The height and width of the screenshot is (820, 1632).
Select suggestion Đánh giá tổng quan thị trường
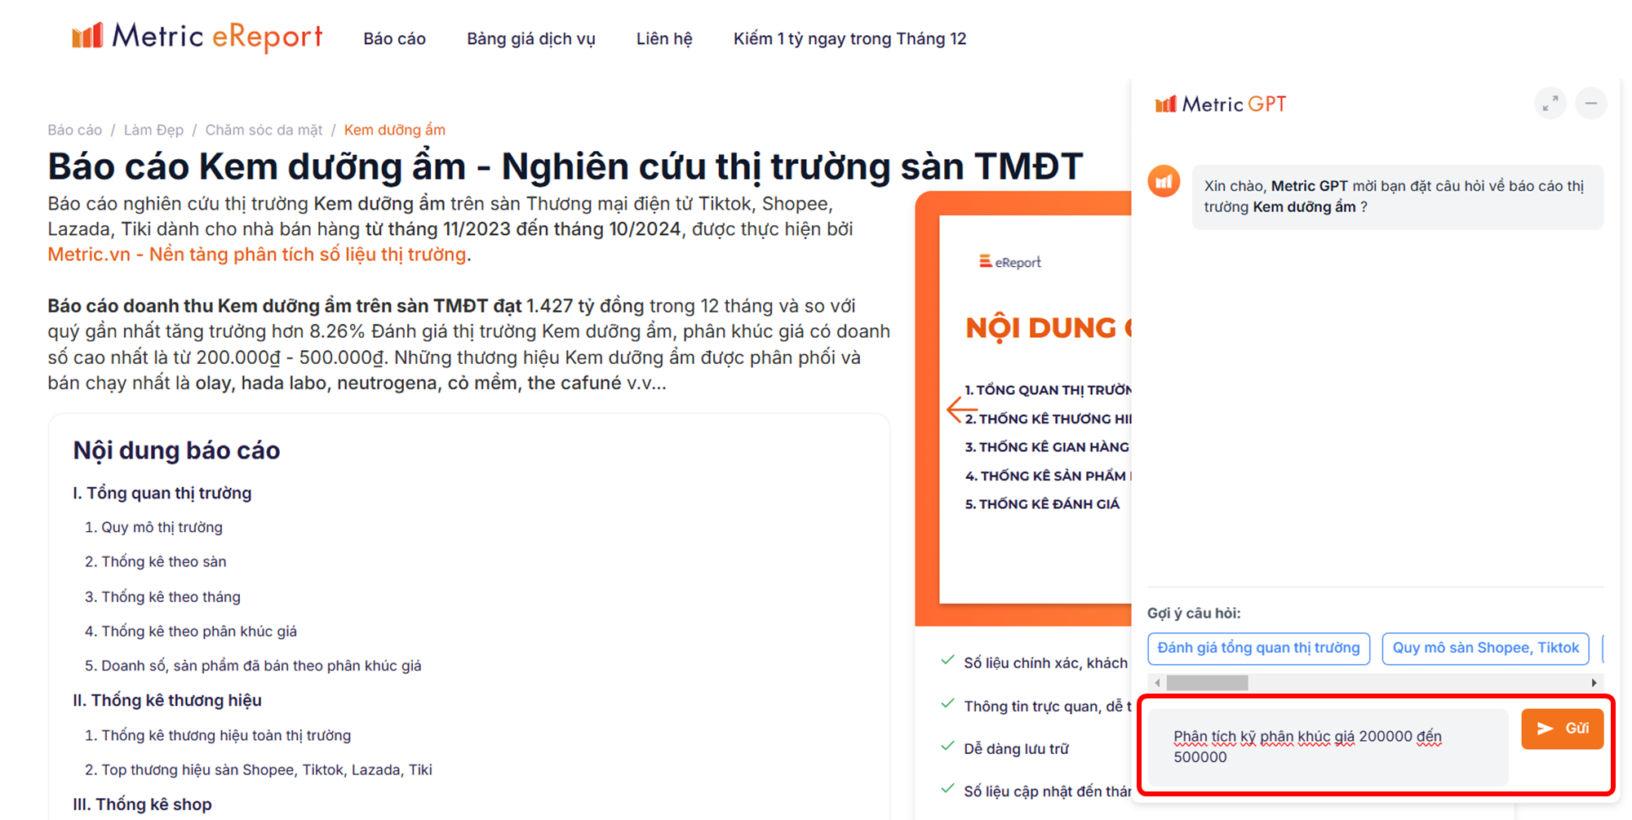tap(1257, 648)
